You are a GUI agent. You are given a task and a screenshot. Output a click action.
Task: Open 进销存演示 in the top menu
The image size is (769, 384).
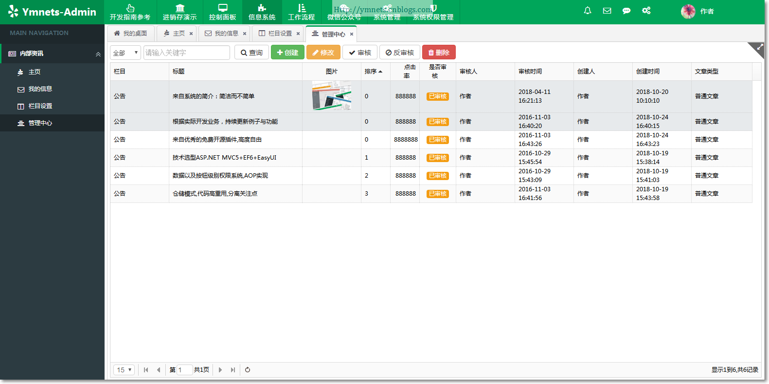pyautogui.click(x=180, y=12)
